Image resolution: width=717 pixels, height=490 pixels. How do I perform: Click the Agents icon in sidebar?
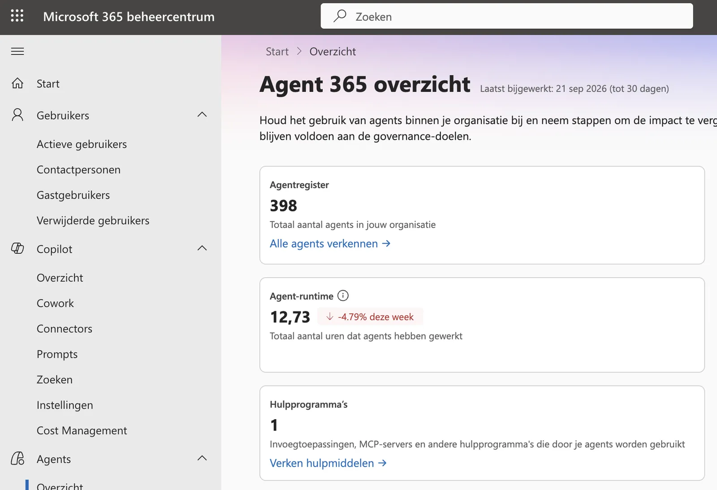pos(17,458)
